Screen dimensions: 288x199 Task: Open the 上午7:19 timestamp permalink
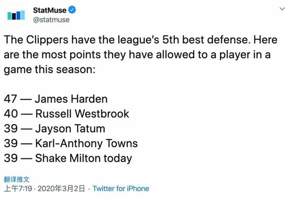click(18, 189)
